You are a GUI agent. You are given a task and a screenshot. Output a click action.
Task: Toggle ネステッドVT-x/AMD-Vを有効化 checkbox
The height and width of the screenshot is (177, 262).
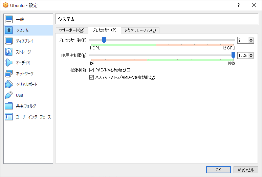(91, 77)
